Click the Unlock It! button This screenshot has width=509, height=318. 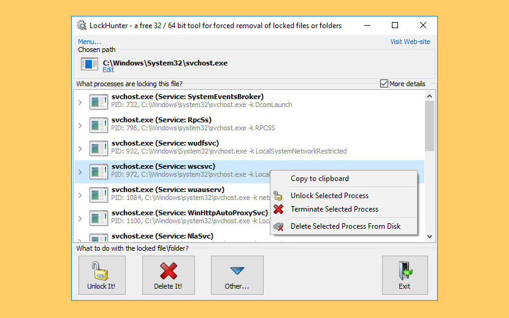tap(102, 275)
